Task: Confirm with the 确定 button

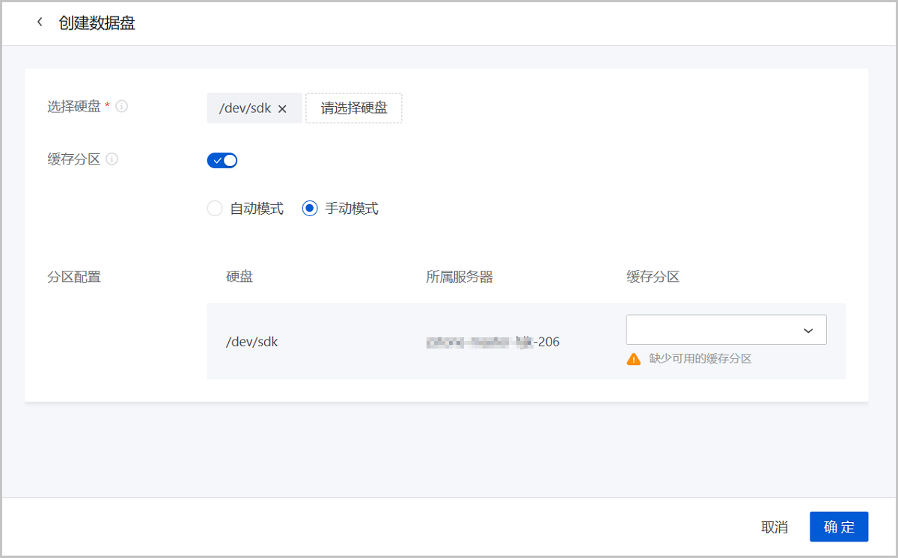Action: pyautogui.click(x=839, y=527)
